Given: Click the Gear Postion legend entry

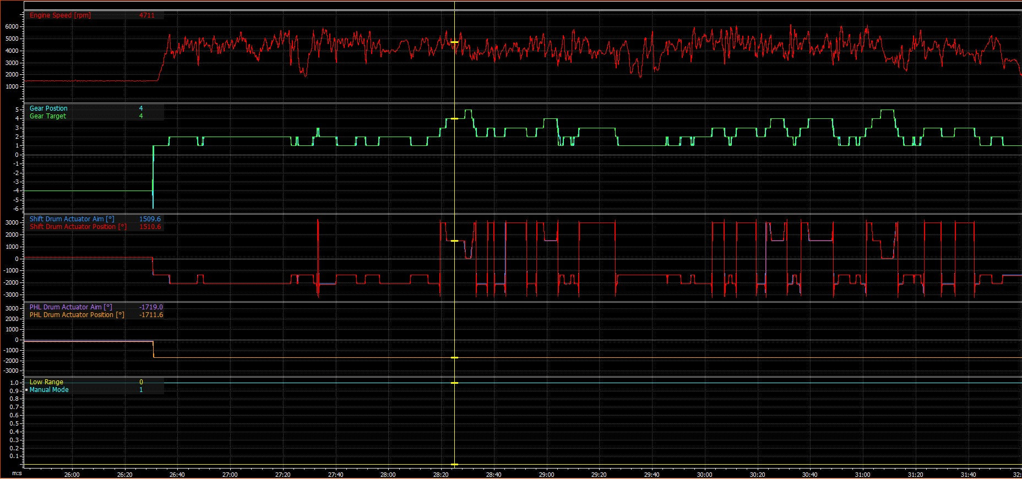Looking at the screenshot, I should coord(48,108).
